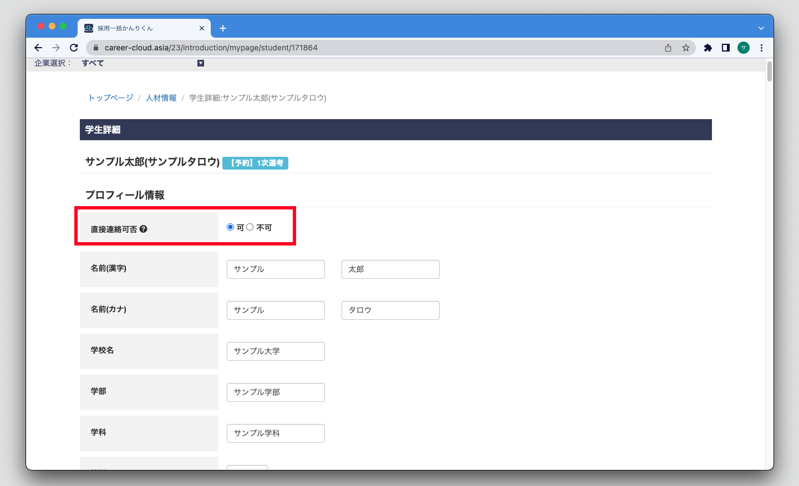The width and height of the screenshot is (799, 486).
Task: Click the 学校名 field containing サンプル大学
Action: pyautogui.click(x=276, y=351)
